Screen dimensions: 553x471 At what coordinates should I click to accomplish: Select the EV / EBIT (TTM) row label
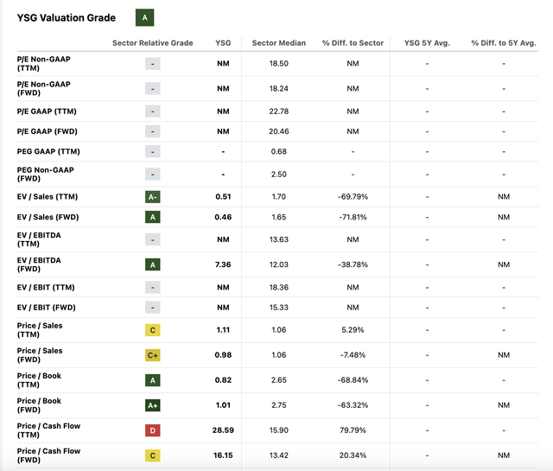46,288
